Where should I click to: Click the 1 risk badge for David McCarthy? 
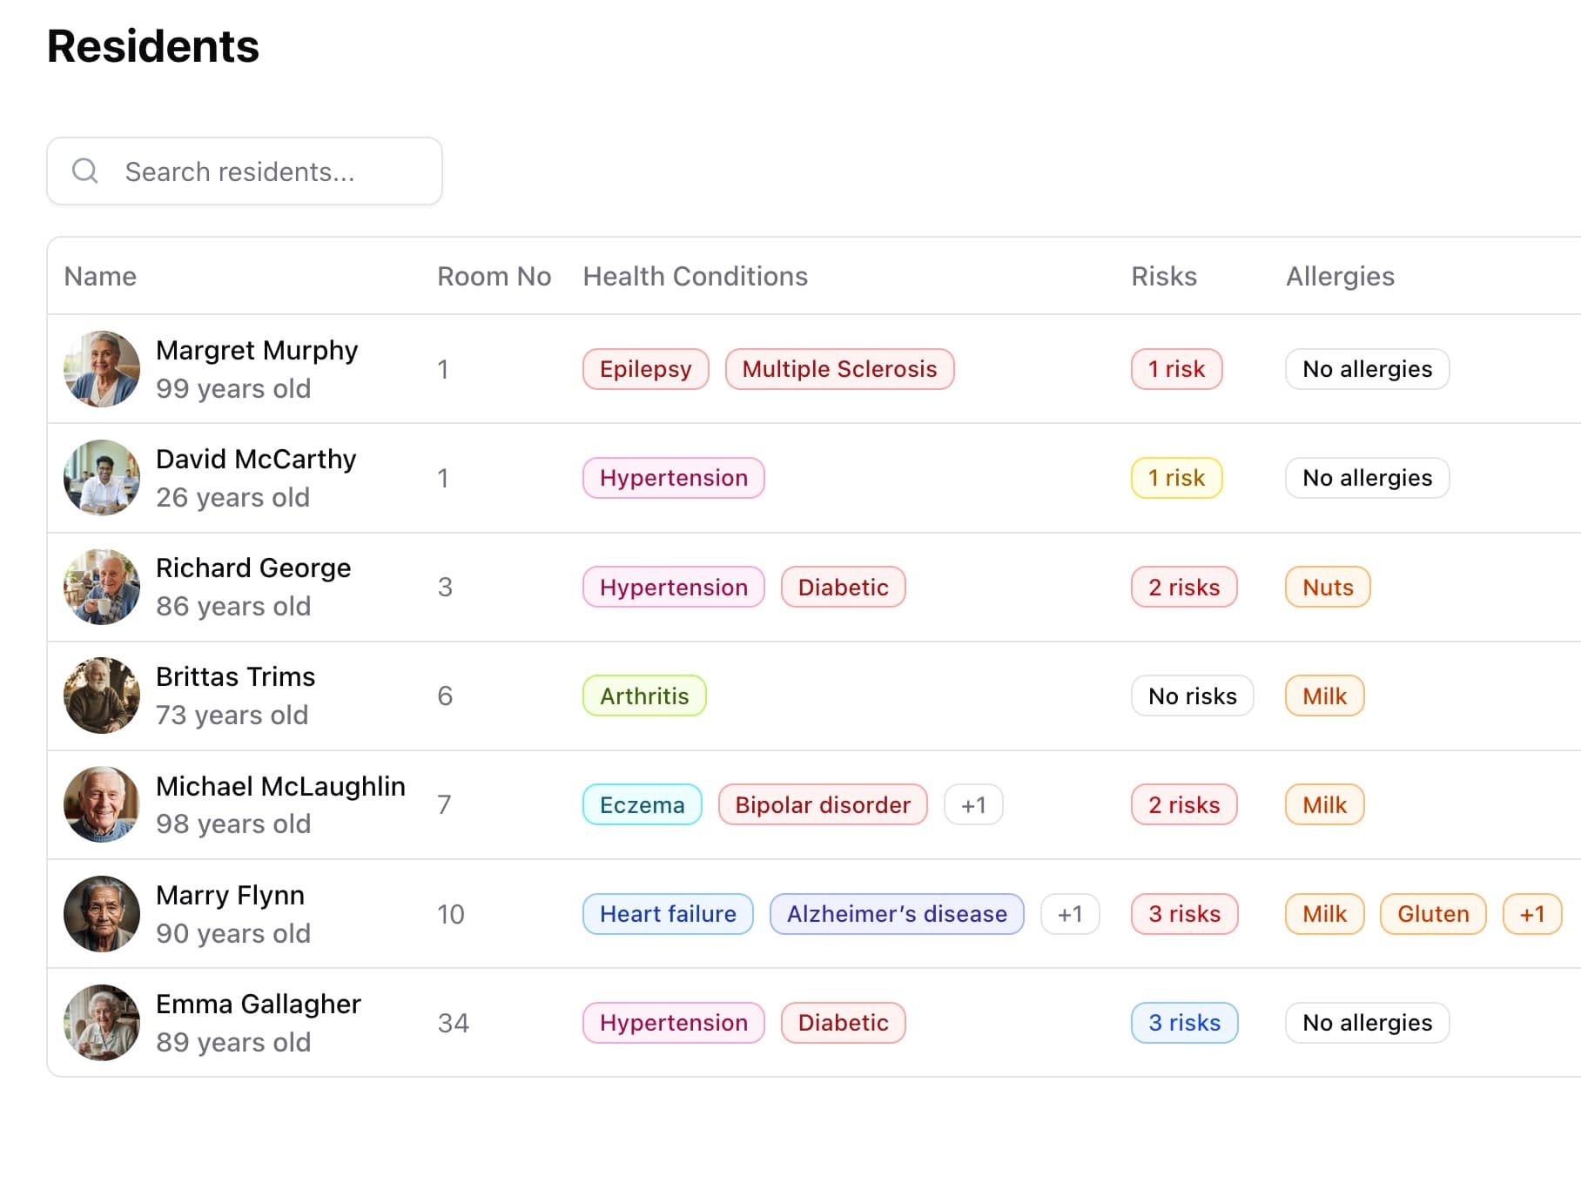[x=1176, y=477]
